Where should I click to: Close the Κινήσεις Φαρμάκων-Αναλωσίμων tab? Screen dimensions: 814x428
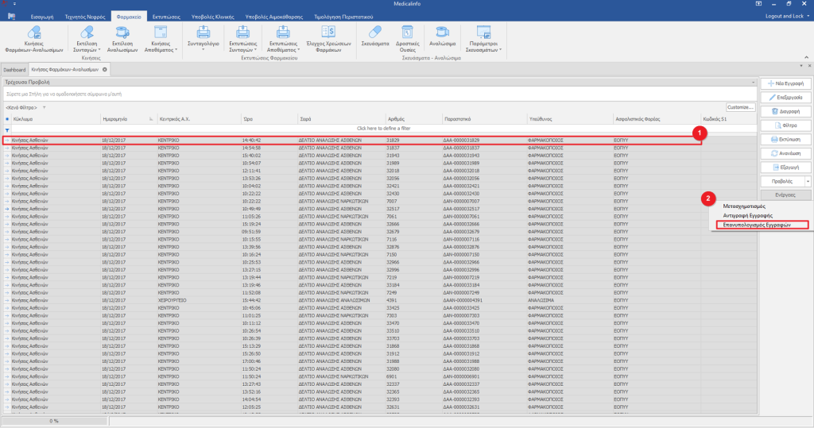[104, 70]
